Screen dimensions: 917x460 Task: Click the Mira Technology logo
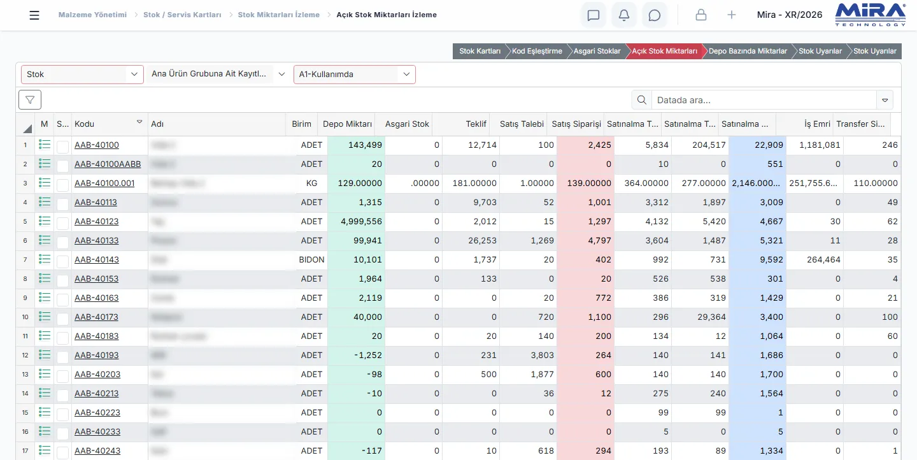tap(871, 14)
